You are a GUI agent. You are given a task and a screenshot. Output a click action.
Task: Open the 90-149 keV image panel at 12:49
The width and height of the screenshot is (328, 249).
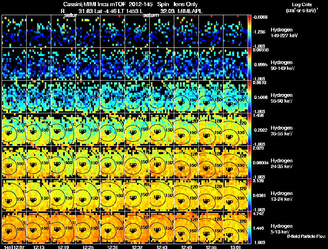[187, 64]
